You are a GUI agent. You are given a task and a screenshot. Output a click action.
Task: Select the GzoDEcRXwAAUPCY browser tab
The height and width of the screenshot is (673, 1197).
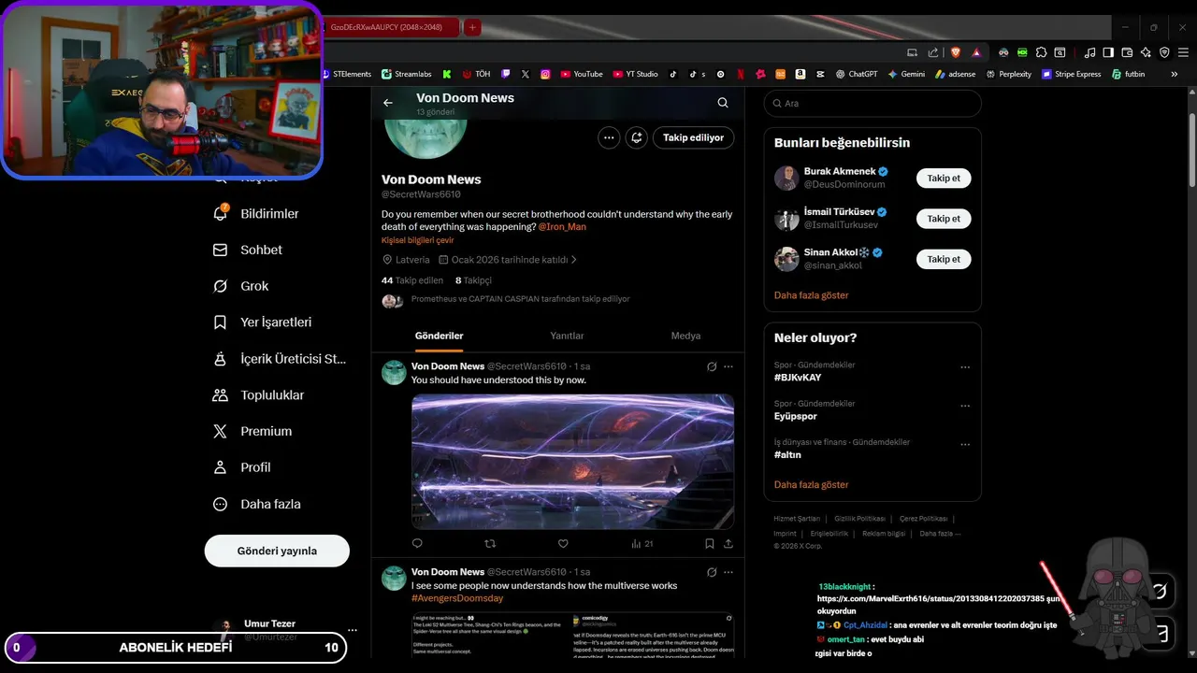(x=391, y=27)
